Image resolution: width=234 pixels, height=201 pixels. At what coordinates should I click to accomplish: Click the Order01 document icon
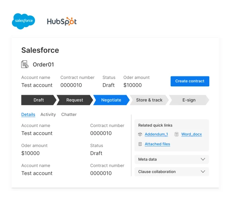(25, 64)
